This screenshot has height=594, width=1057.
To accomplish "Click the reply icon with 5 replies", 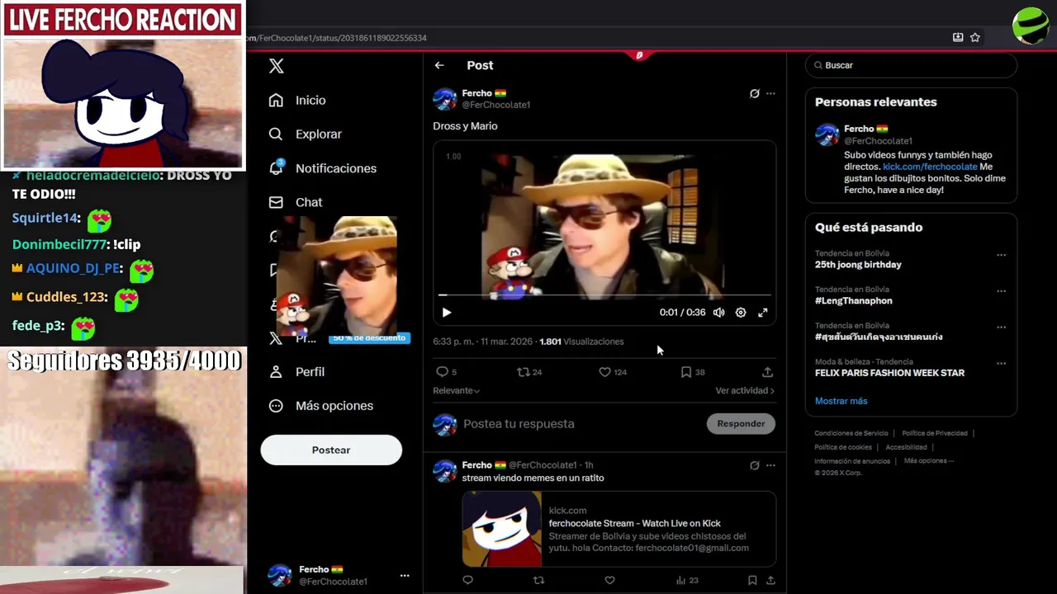I will [442, 372].
